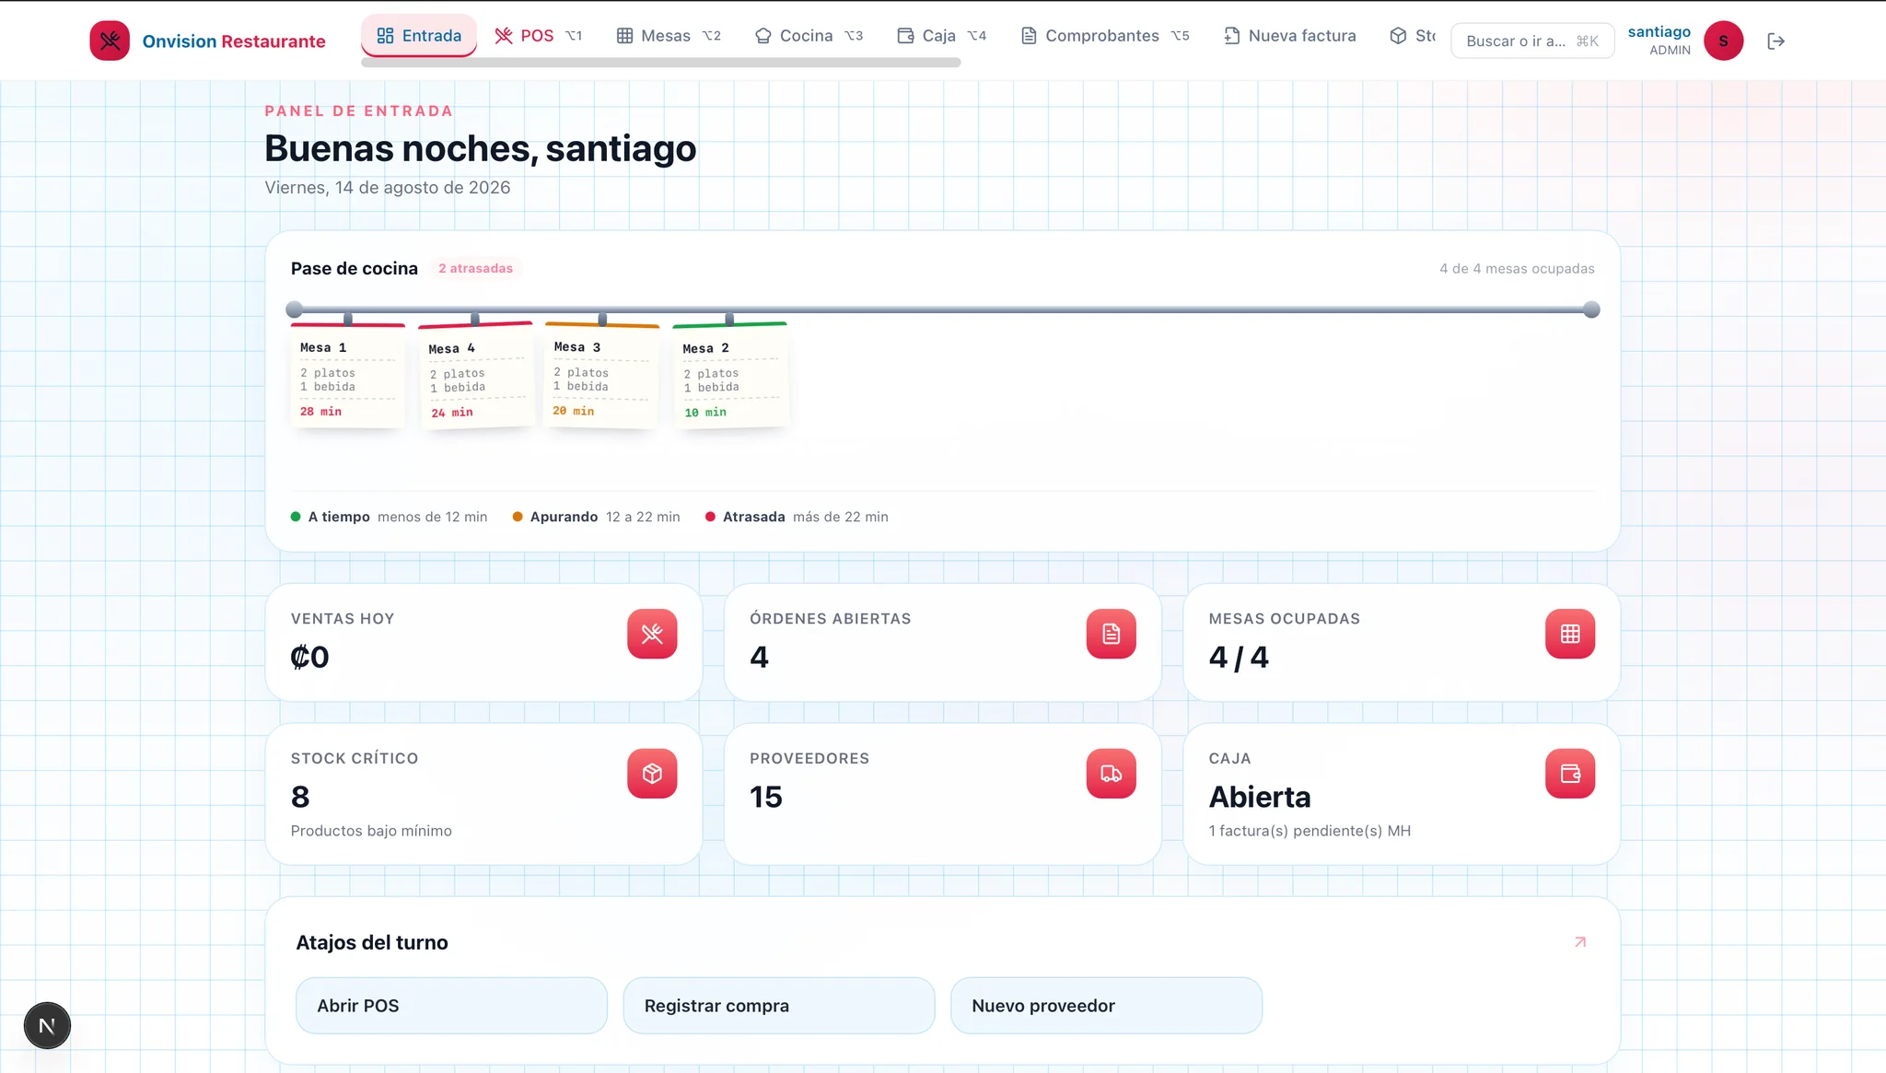Open the Mesa 1 kitchen ticket
The height and width of the screenshot is (1073, 1886).
click(x=347, y=375)
